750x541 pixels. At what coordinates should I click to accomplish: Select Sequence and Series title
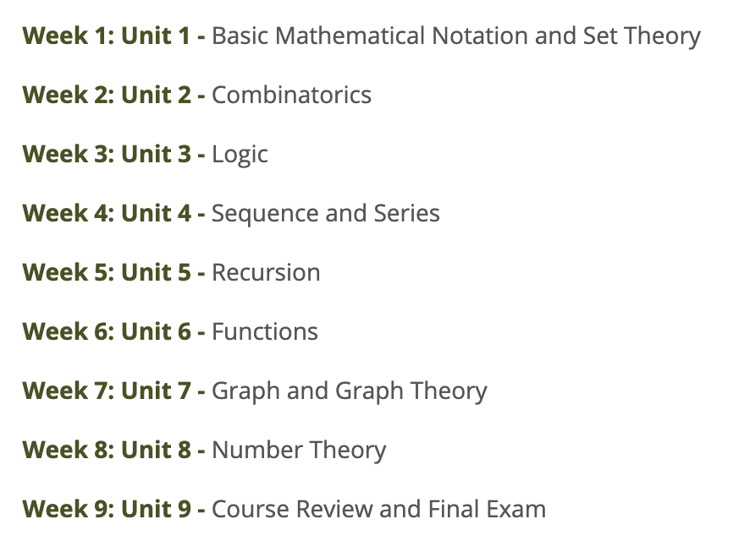tap(326, 215)
